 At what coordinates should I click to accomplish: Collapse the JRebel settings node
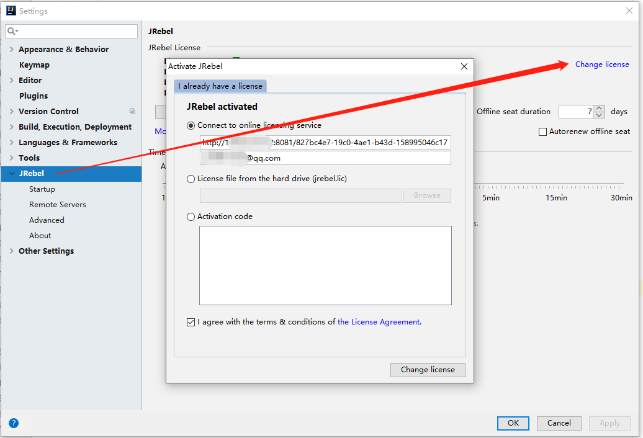pyautogui.click(x=12, y=173)
